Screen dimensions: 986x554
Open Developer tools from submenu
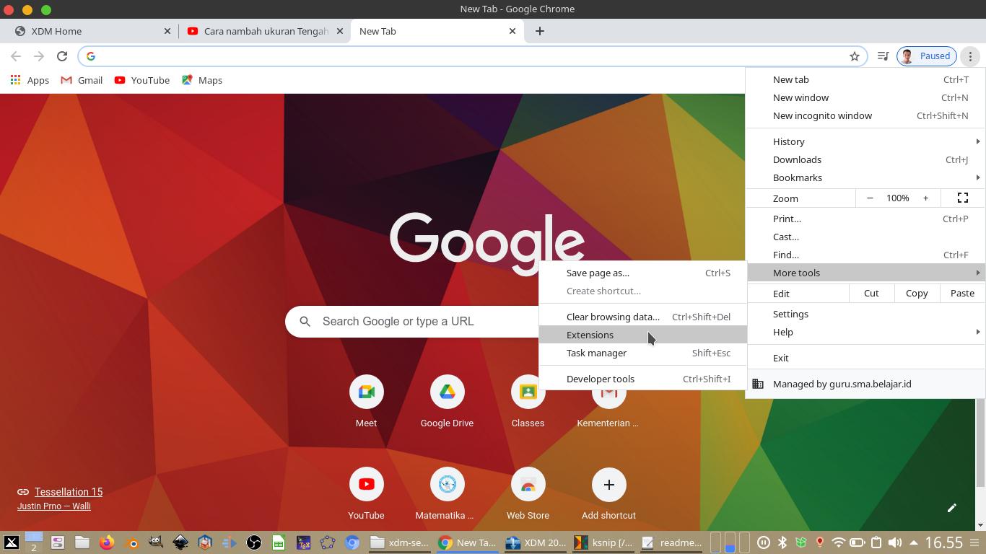(642, 379)
